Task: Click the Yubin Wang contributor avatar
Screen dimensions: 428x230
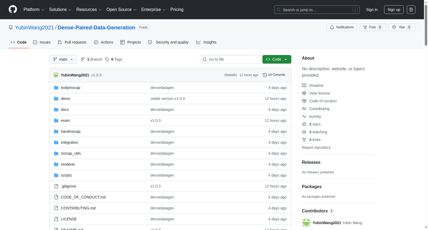Action: 306,223
